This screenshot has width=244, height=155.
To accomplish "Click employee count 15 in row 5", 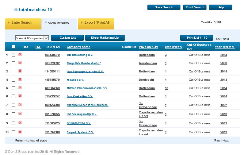I will [166, 88].
